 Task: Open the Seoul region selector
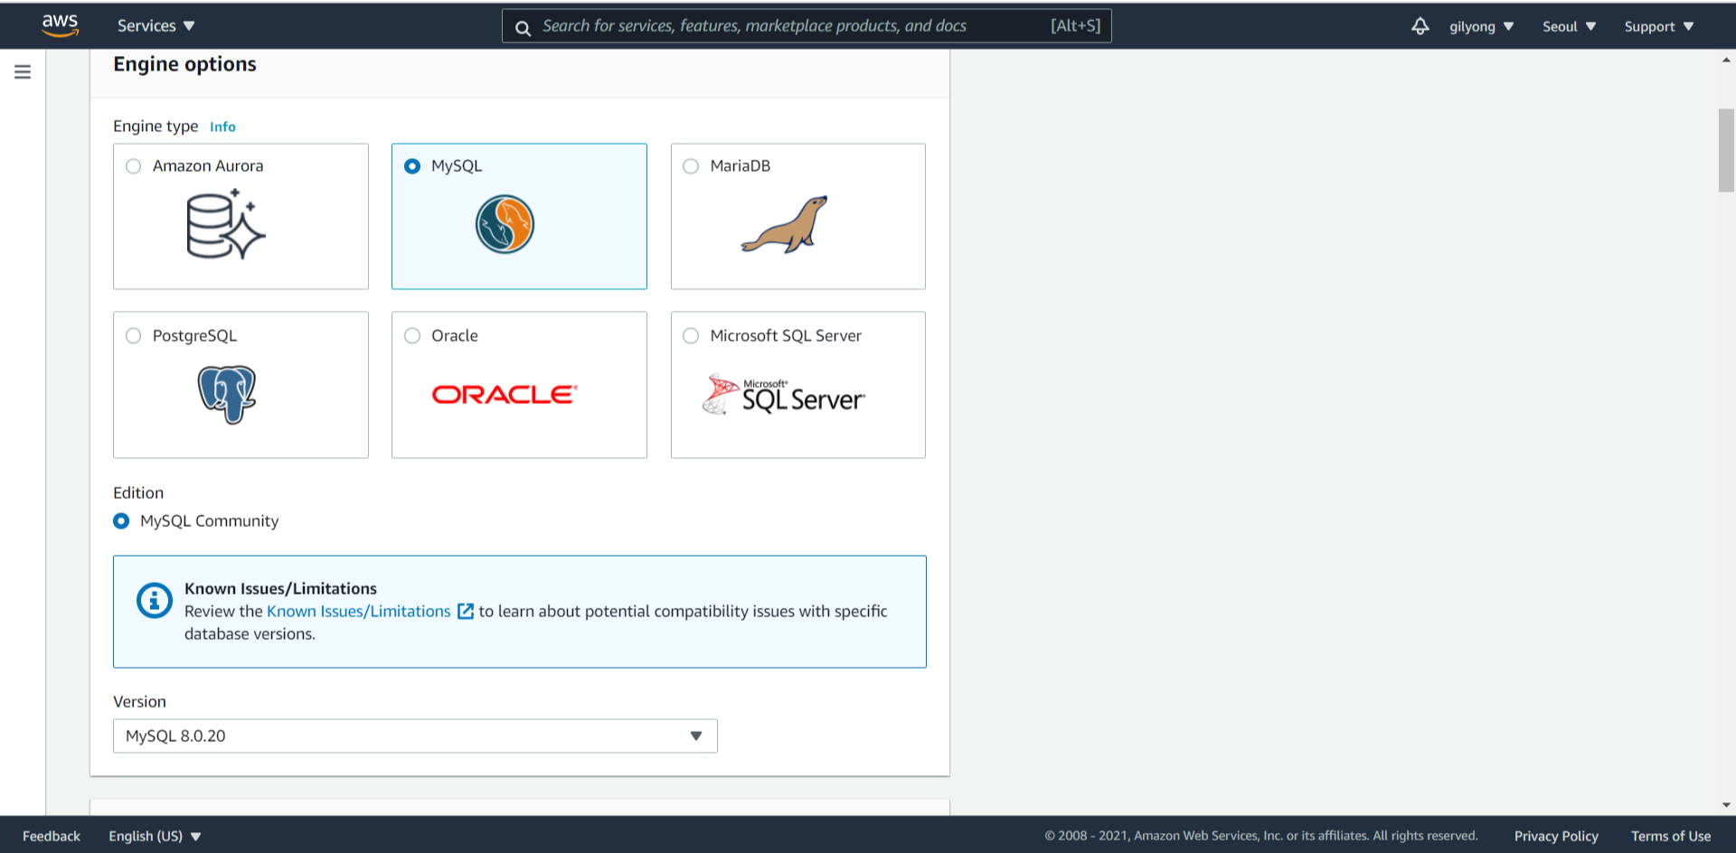click(x=1569, y=26)
